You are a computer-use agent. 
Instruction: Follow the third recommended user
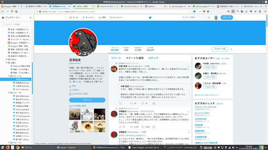click(210, 87)
